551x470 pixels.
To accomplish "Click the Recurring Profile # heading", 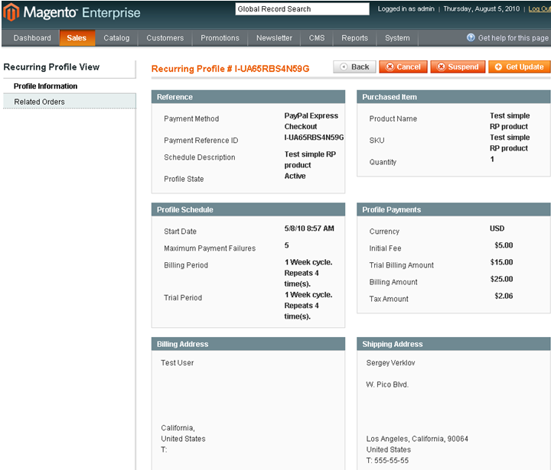I will click(x=230, y=69).
